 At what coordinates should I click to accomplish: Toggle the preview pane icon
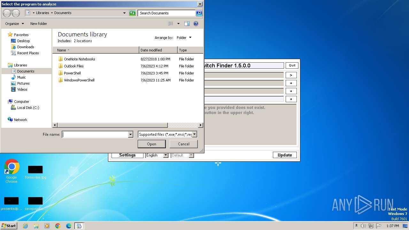click(187, 24)
